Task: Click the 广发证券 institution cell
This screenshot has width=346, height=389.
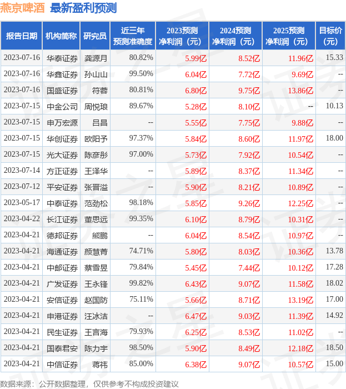Action: point(62,284)
